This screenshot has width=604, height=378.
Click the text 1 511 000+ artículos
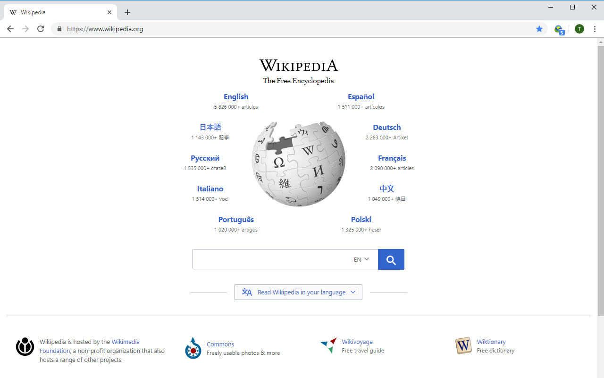[x=361, y=107]
